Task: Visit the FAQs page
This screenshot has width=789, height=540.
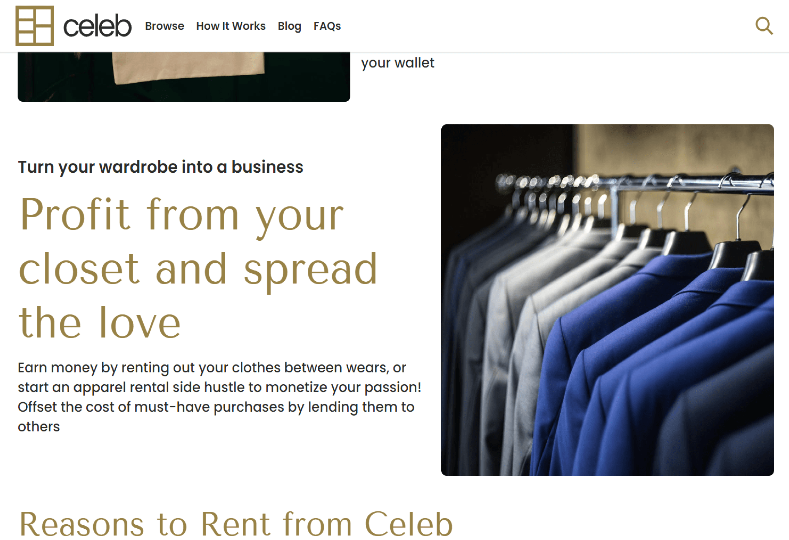Action: pos(327,26)
